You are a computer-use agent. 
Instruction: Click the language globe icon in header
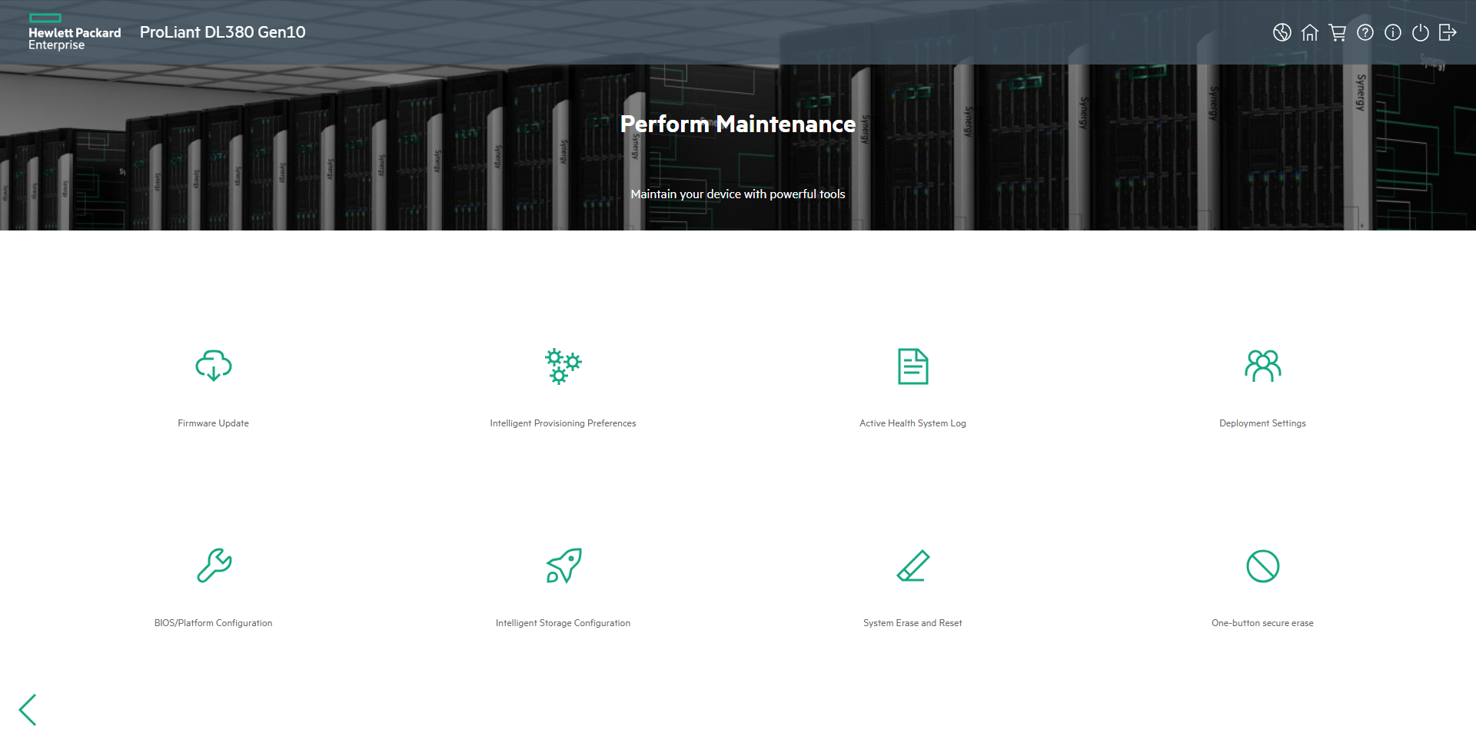(1282, 32)
